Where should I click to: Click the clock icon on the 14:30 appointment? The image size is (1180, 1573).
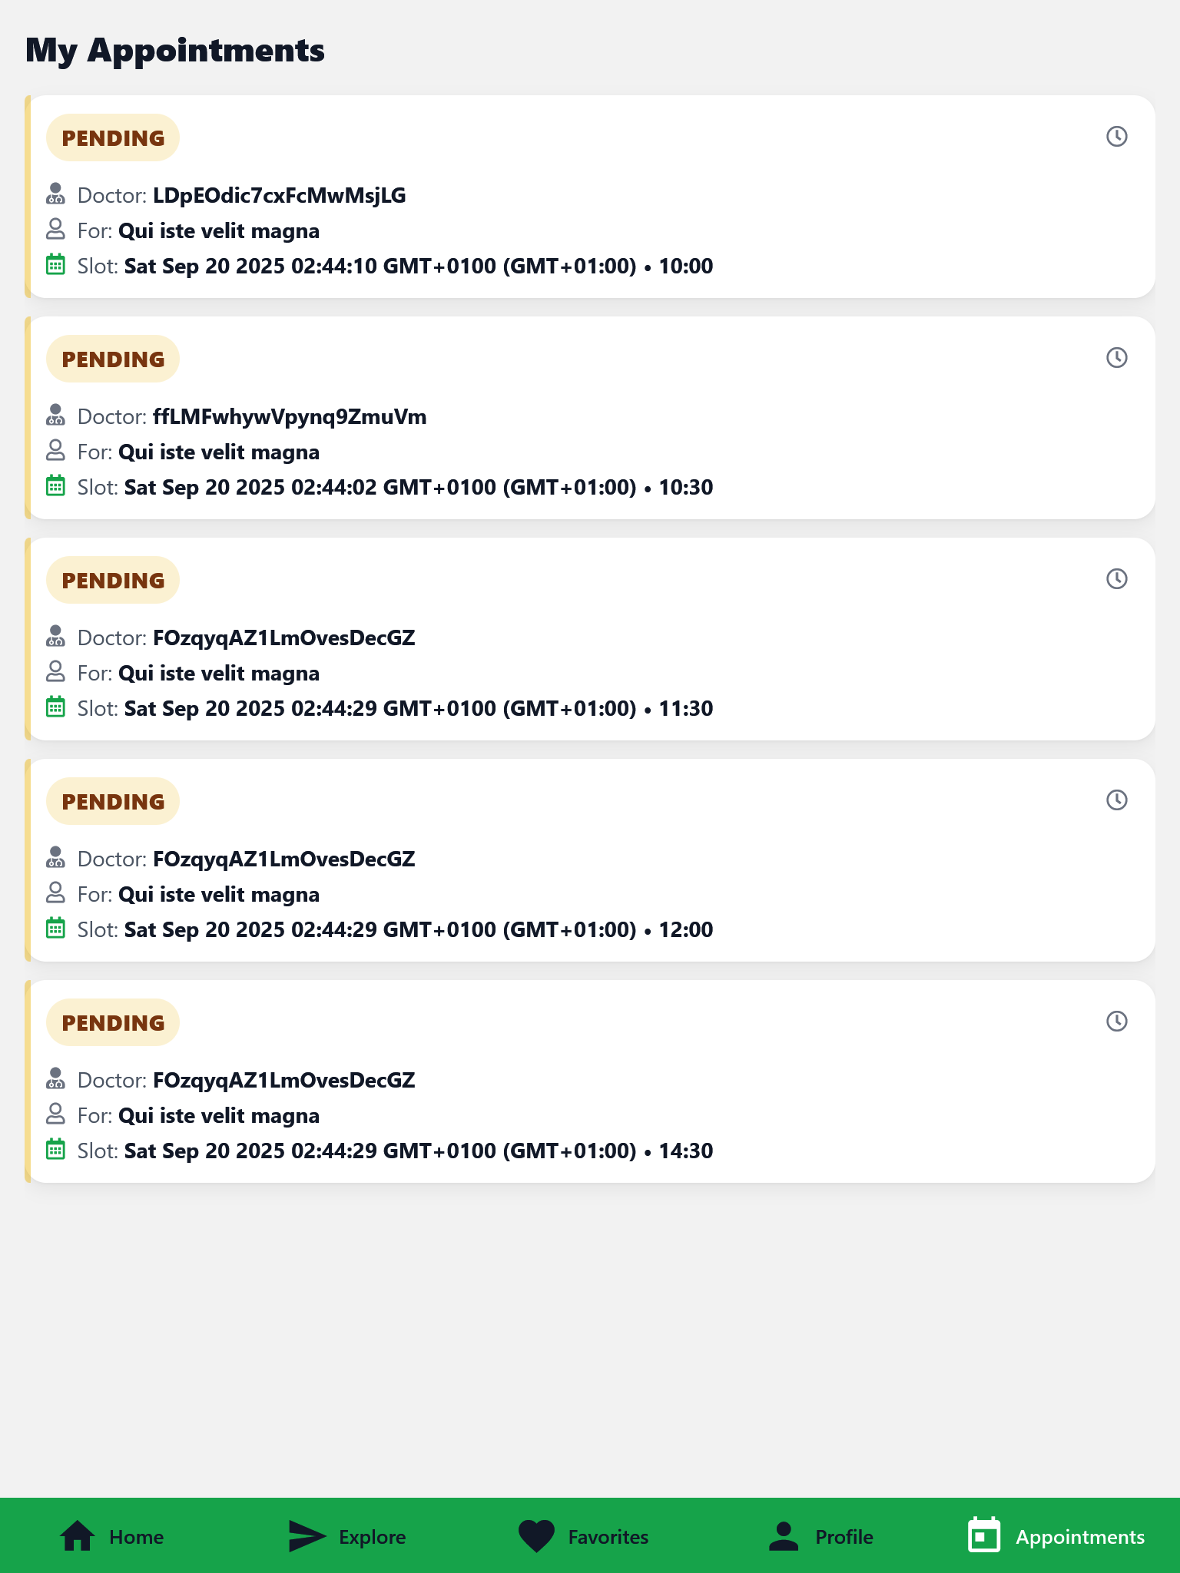(x=1116, y=1022)
